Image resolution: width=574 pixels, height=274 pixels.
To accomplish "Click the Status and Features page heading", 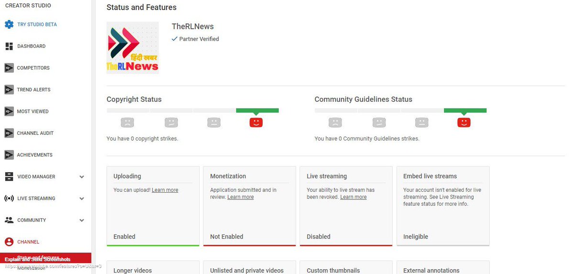I will tap(142, 7).
